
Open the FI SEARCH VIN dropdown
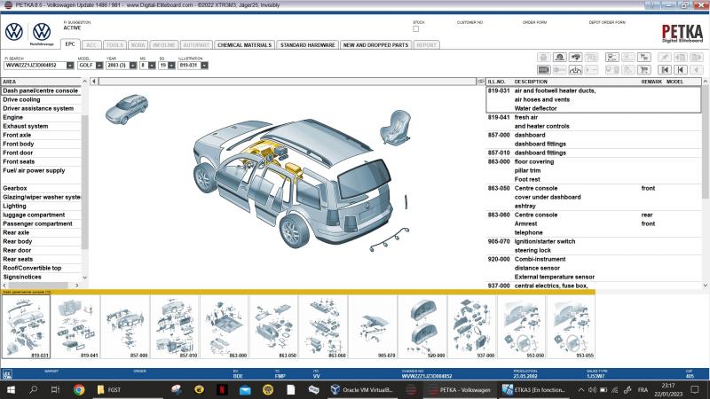point(70,66)
